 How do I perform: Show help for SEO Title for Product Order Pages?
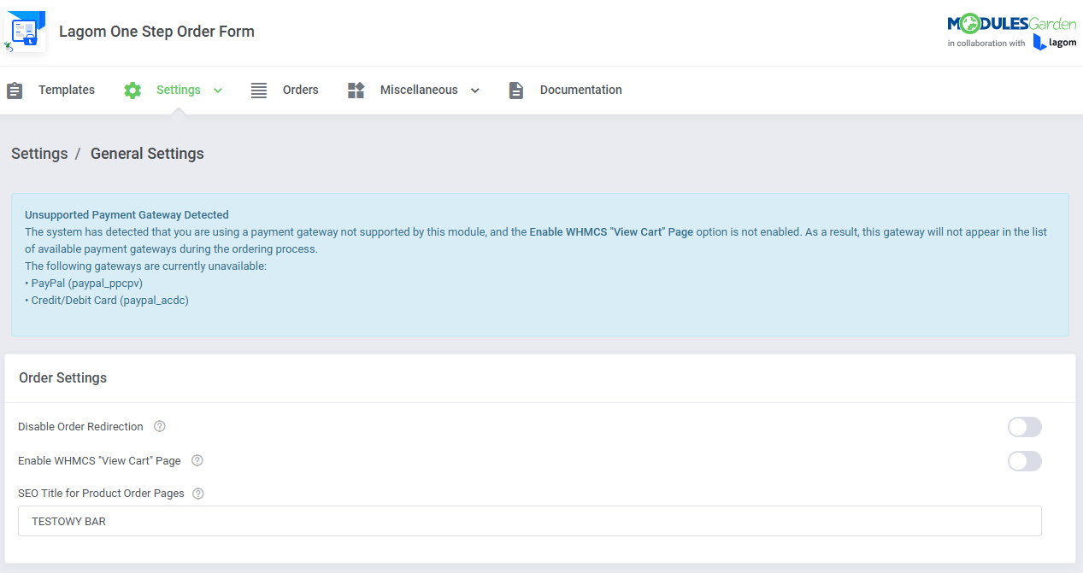click(198, 494)
